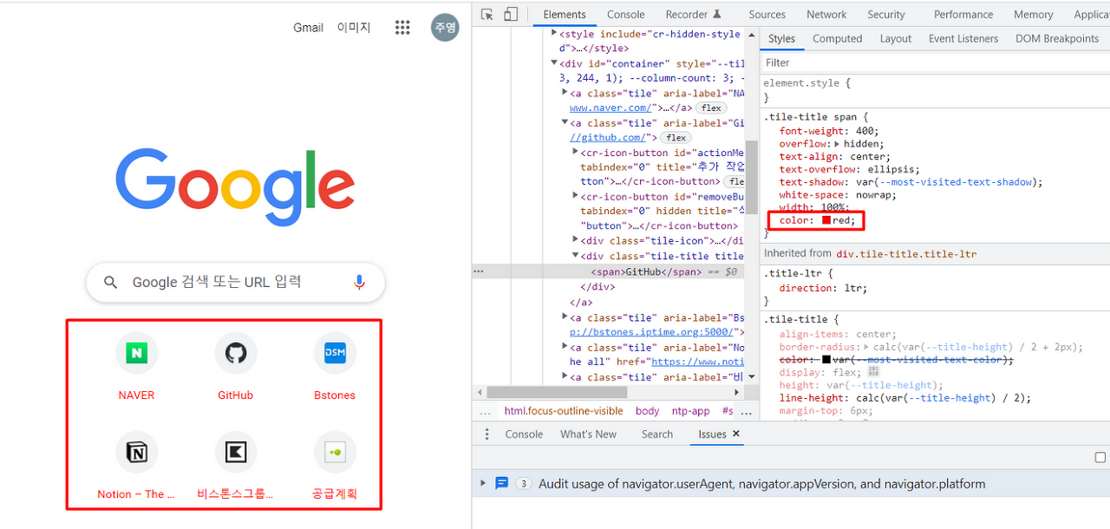
Task: Expand the style include=cr-hidden-style node
Action: point(555,33)
